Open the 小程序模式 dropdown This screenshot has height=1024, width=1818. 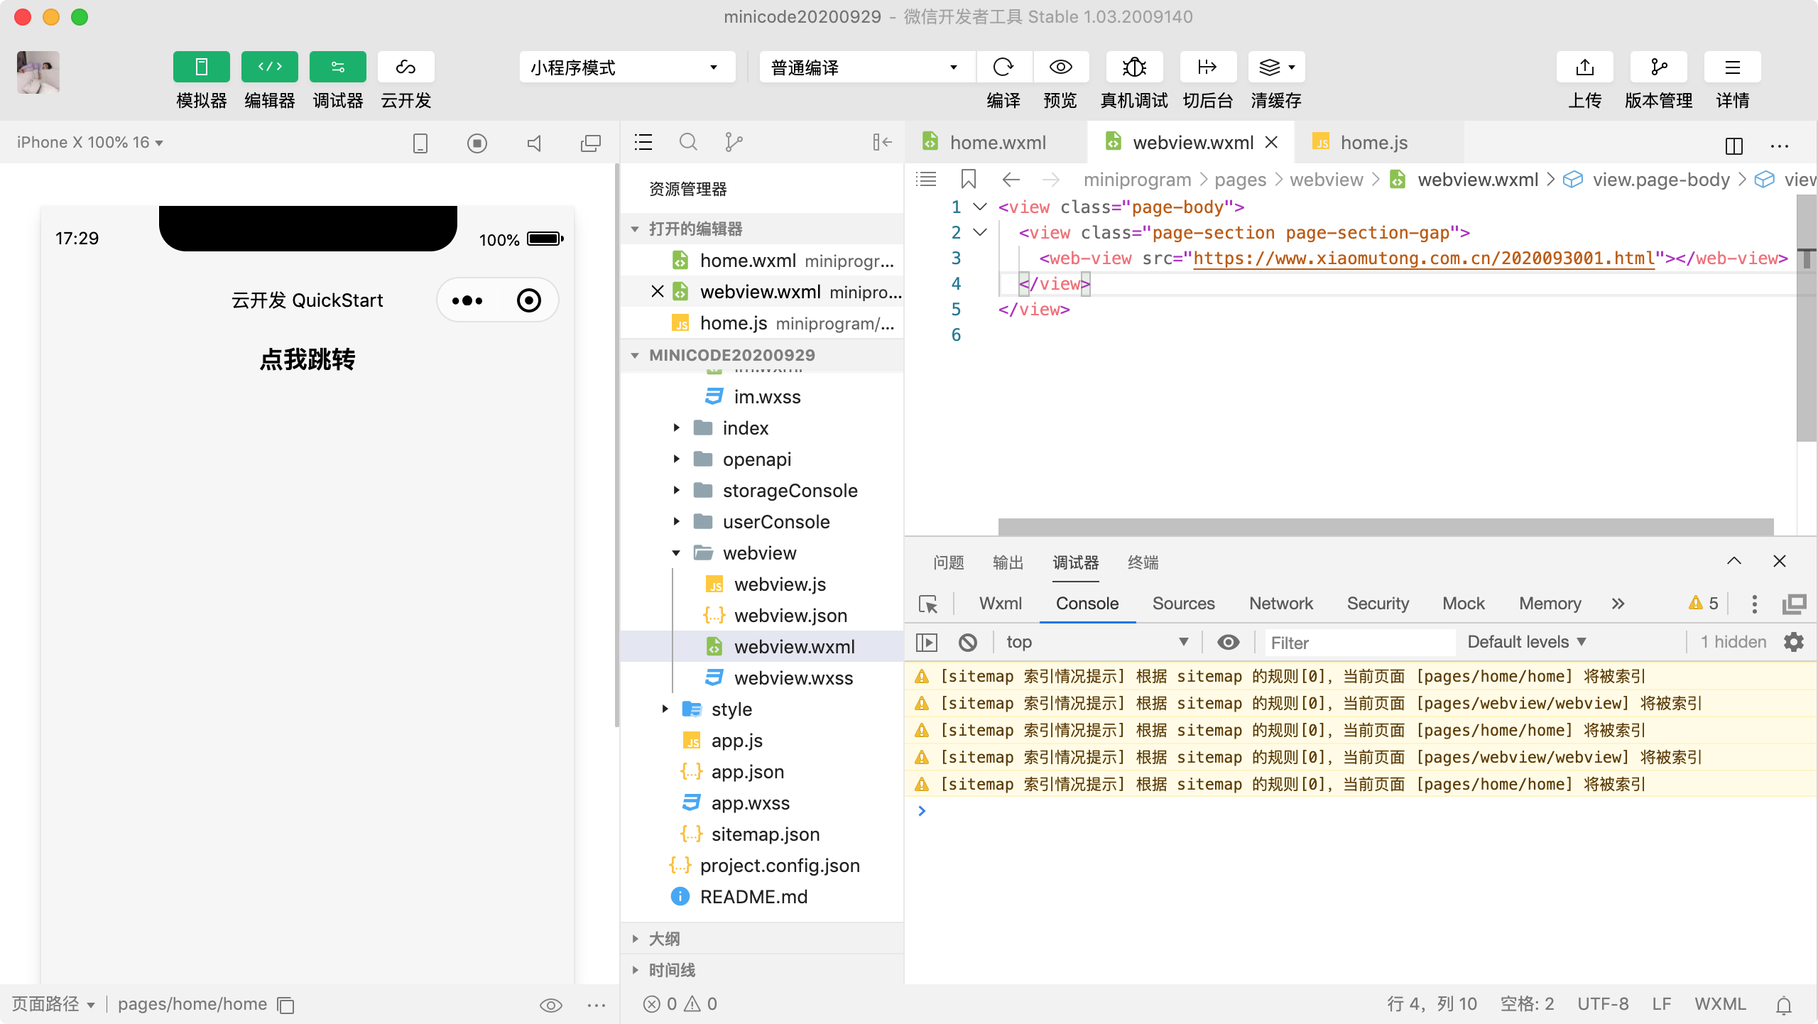[626, 67]
